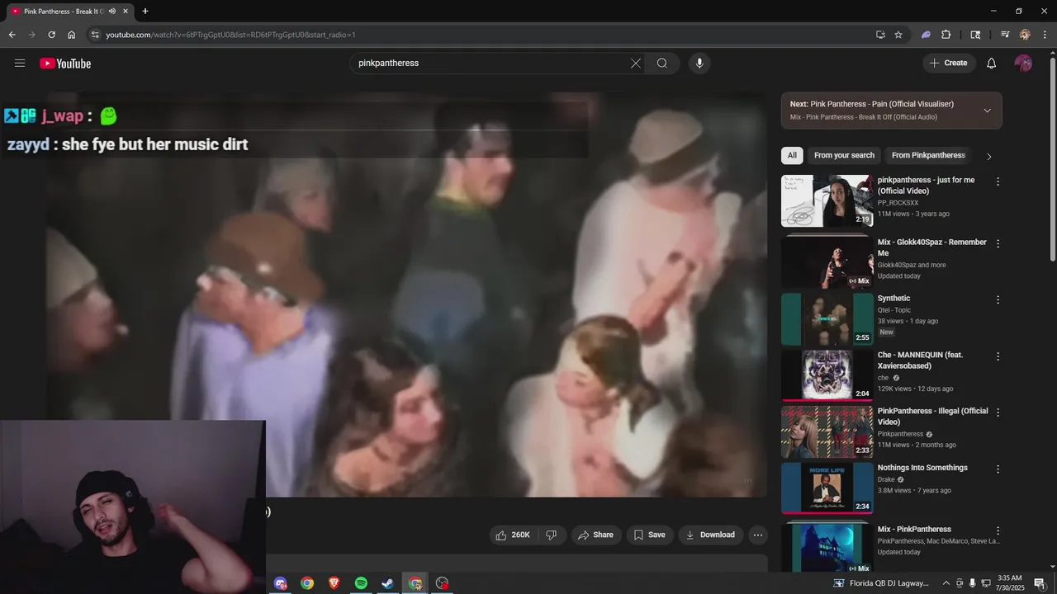Open PP_ROCKSXX channel name

click(x=898, y=202)
